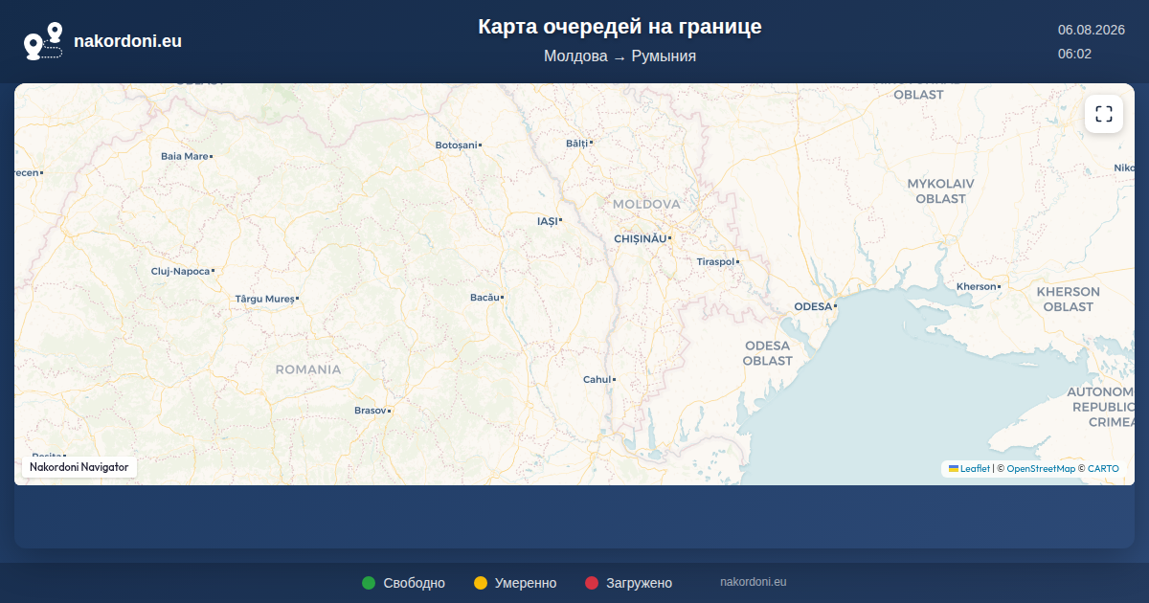Click the time 06:02

click(1074, 54)
